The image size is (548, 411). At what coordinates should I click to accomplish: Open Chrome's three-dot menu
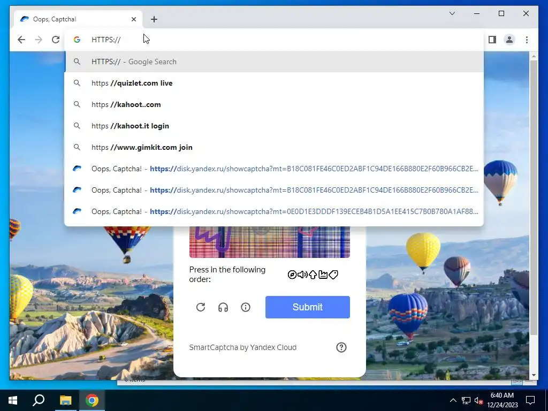(x=527, y=40)
